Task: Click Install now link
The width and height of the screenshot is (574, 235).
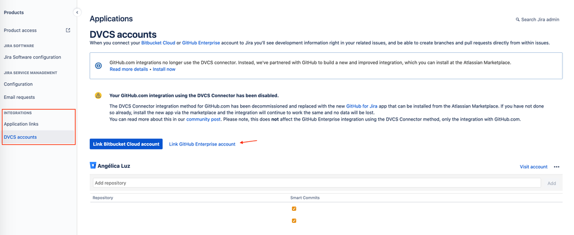Action: click(164, 69)
